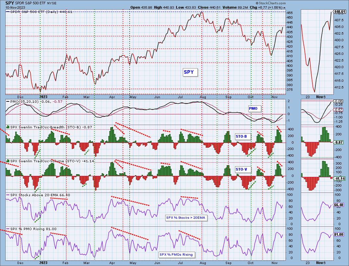
Task: Click the SPX % PMOs Rising label box
Action: coord(176,254)
